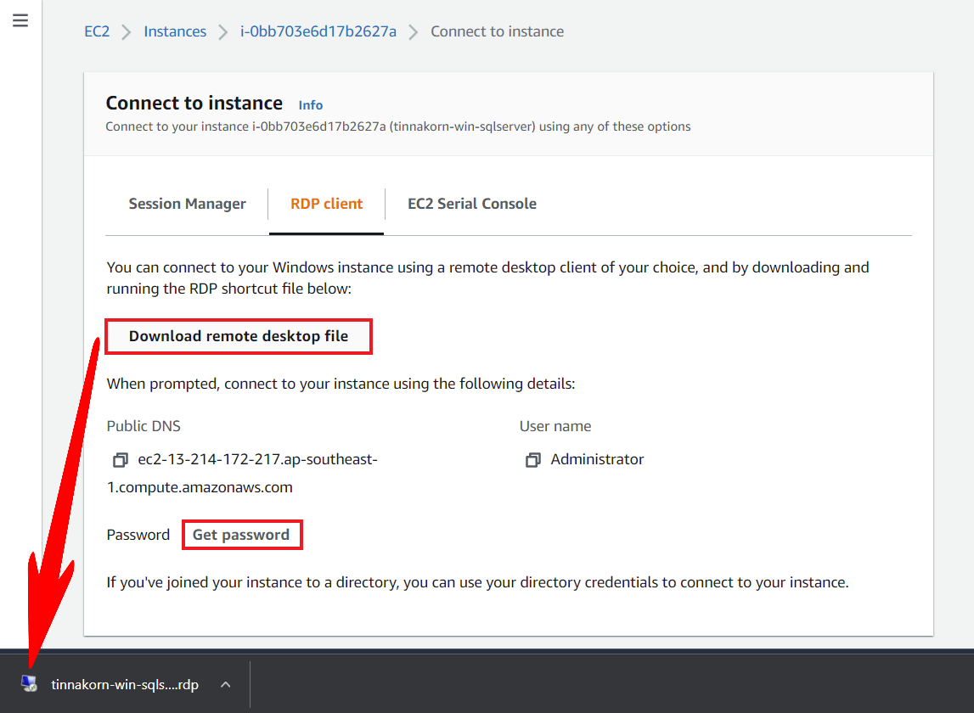Viewport: 974px width, 713px height.
Task: Open the sidebar navigation hamburger menu
Action: (x=20, y=20)
